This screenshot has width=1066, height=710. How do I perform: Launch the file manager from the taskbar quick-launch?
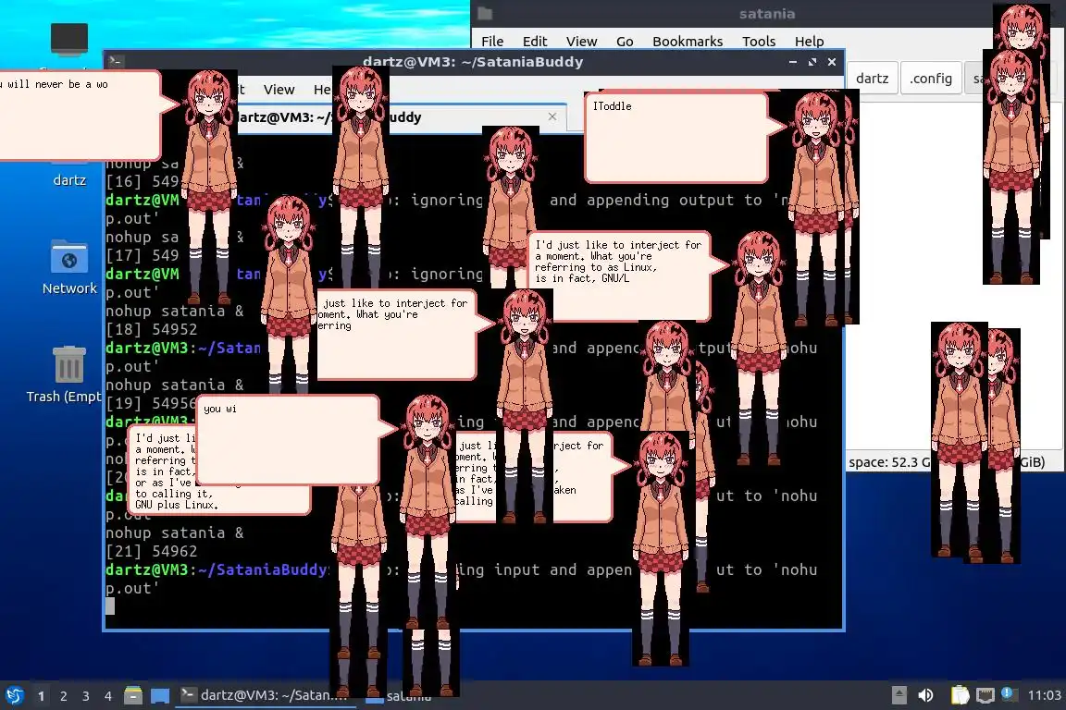click(x=133, y=695)
